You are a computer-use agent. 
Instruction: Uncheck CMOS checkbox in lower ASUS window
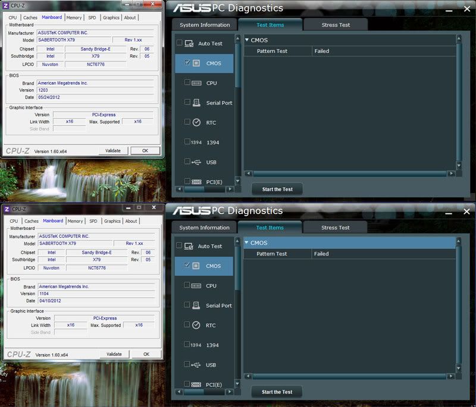(x=187, y=265)
